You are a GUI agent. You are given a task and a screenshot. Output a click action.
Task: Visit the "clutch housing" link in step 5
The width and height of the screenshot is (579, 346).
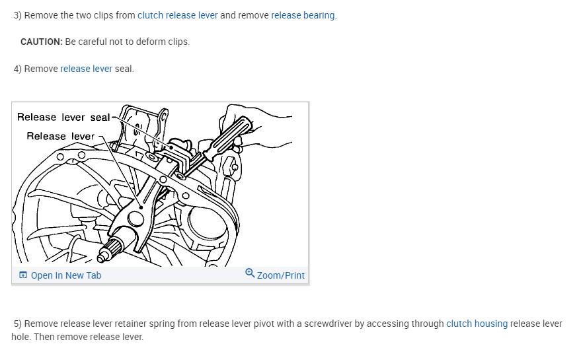(x=477, y=324)
